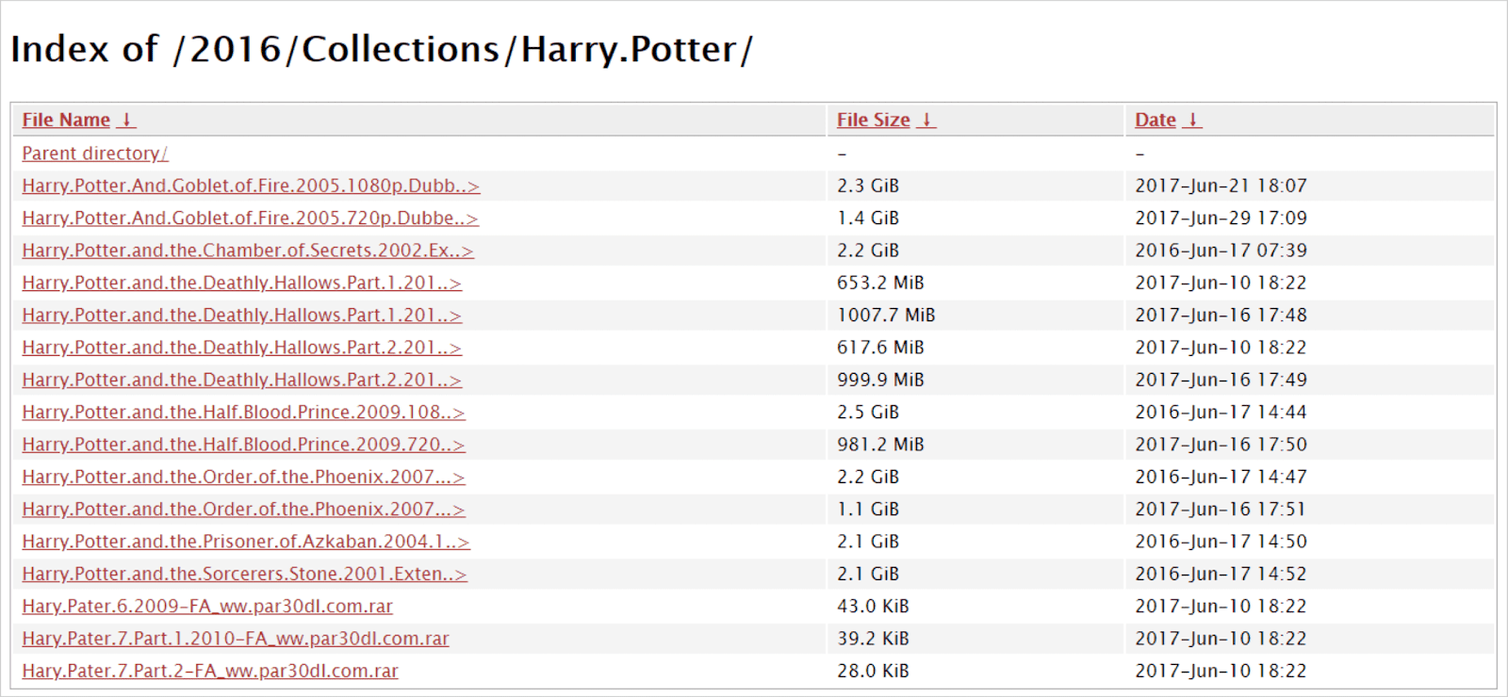Open the 1007.7 MiB Deathly Hallows Part 1

pos(241,316)
